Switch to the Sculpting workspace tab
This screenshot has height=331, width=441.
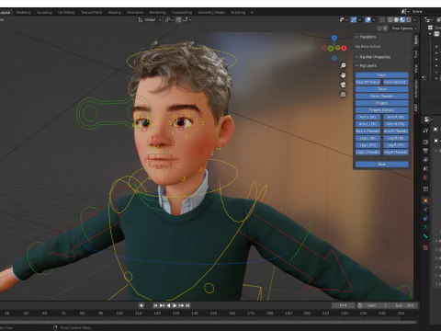(x=44, y=13)
